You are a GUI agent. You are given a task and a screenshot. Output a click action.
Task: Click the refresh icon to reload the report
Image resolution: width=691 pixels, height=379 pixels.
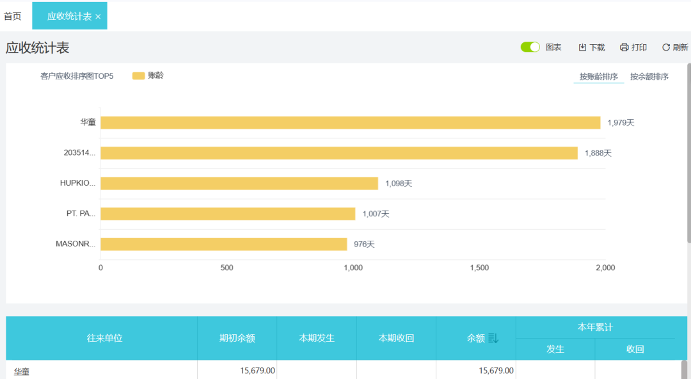[x=665, y=47]
